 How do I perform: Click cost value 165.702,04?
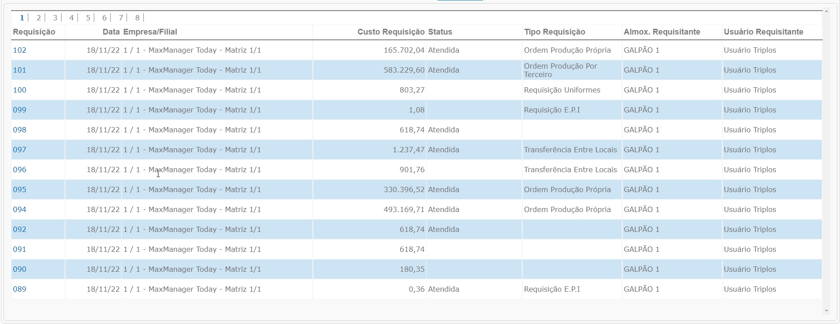404,50
